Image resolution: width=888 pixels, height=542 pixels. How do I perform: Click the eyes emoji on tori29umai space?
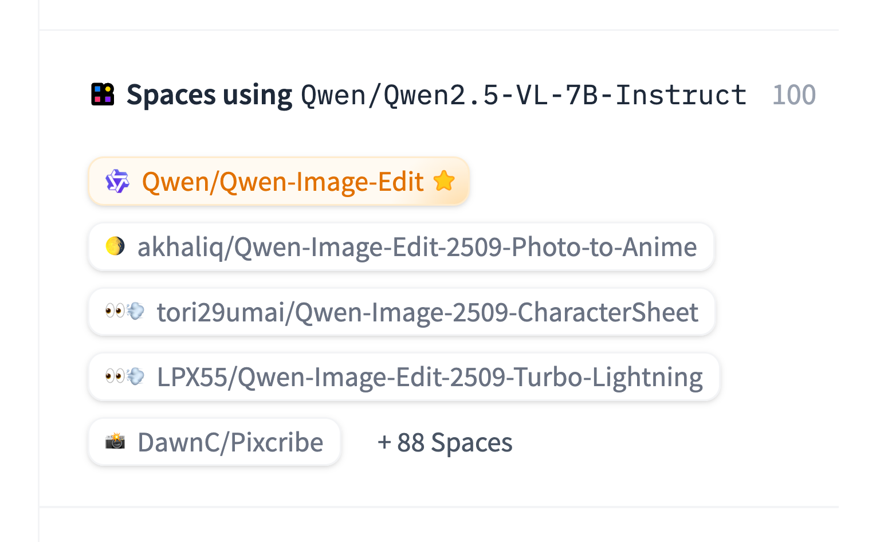115,312
